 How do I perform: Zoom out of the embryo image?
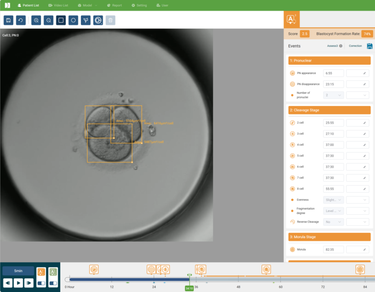pos(48,21)
